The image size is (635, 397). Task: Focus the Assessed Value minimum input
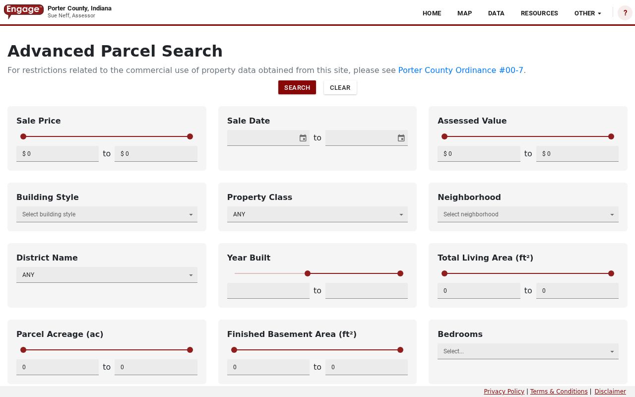point(479,154)
